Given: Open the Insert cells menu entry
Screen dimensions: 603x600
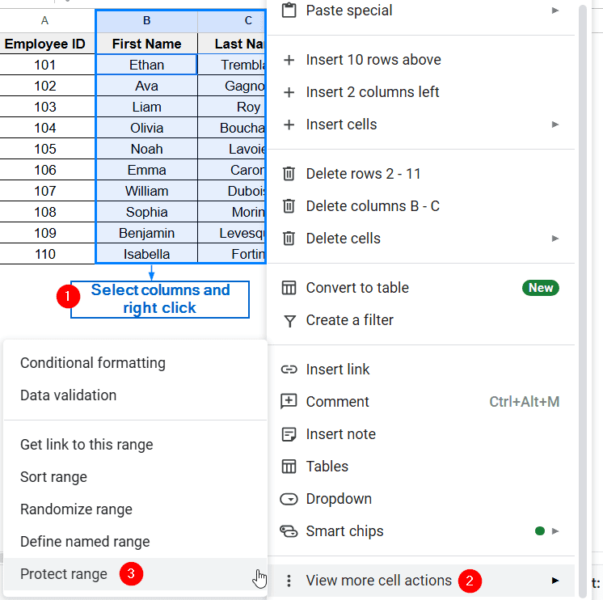Looking at the screenshot, I should coord(420,125).
